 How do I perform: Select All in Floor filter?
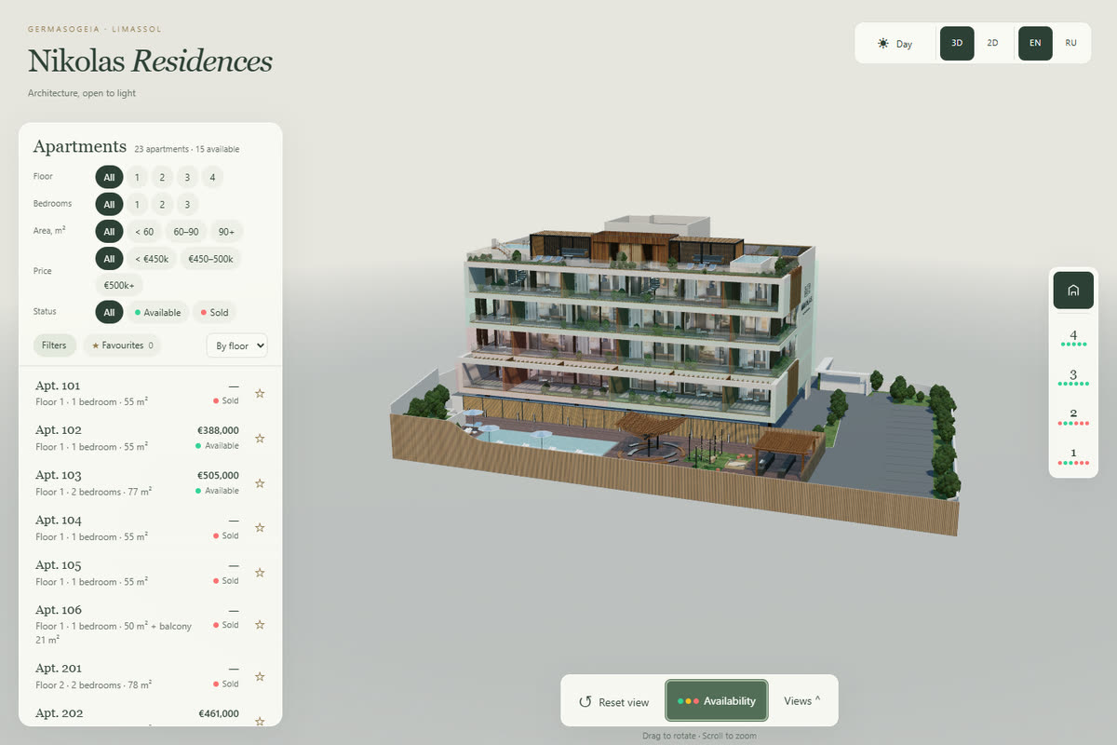[109, 177]
